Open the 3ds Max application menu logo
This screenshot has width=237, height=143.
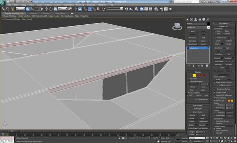tap(3, 3)
